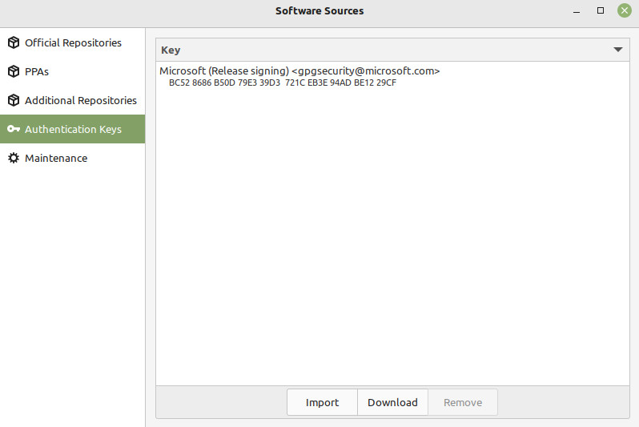This screenshot has height=427, width=639.
Task: Go to Additional Repositories label
Action: 81,100
